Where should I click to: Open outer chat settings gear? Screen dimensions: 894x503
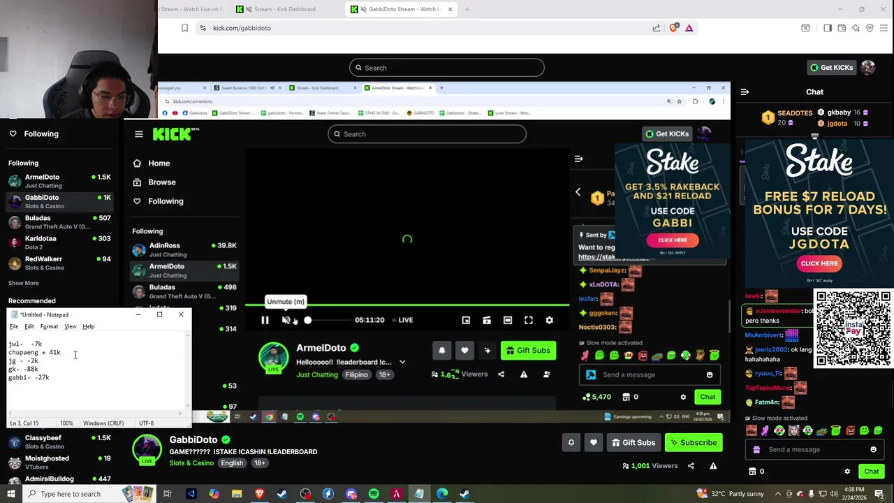[x=847, y=472]
